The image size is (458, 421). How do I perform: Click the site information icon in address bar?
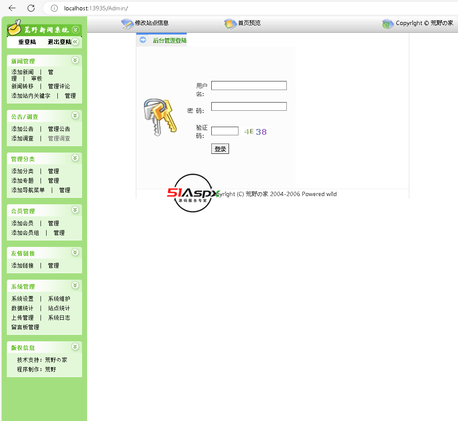[x=54, y=8]
